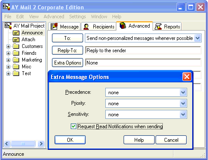Click the AY Mail app icon in title bar
This screenshot has width=208, height=160.
tap(7, 7)
